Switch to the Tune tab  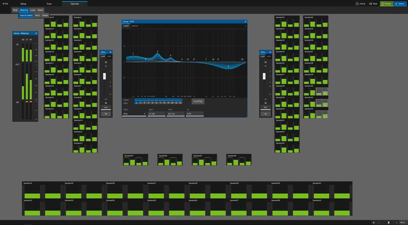tap(48, 3)
